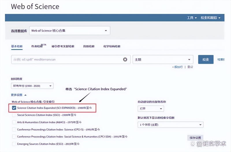This screenshot has height=152, width=231.
Task: Select the CPCI-SSH conference proceedings checkbox
Action: (14, 136)
